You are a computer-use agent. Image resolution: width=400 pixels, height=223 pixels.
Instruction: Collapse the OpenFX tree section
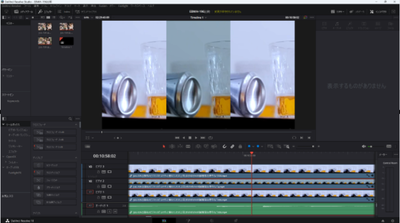click(x=3, y=155)
